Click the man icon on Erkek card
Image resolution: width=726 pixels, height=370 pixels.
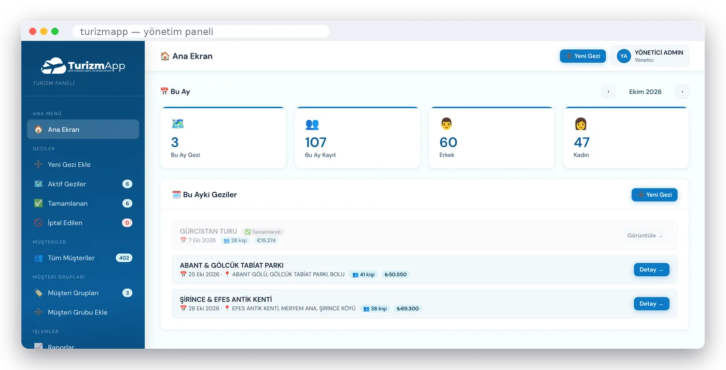446,124
